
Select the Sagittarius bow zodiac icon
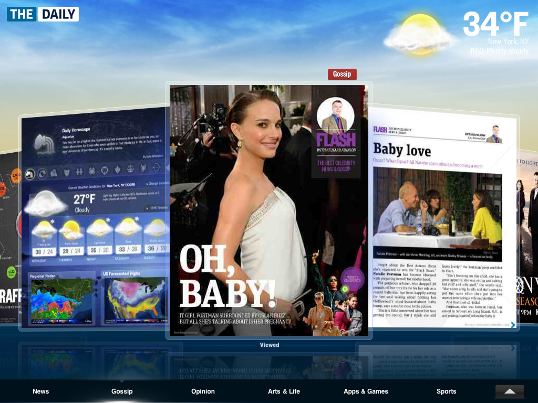[157, 167]
